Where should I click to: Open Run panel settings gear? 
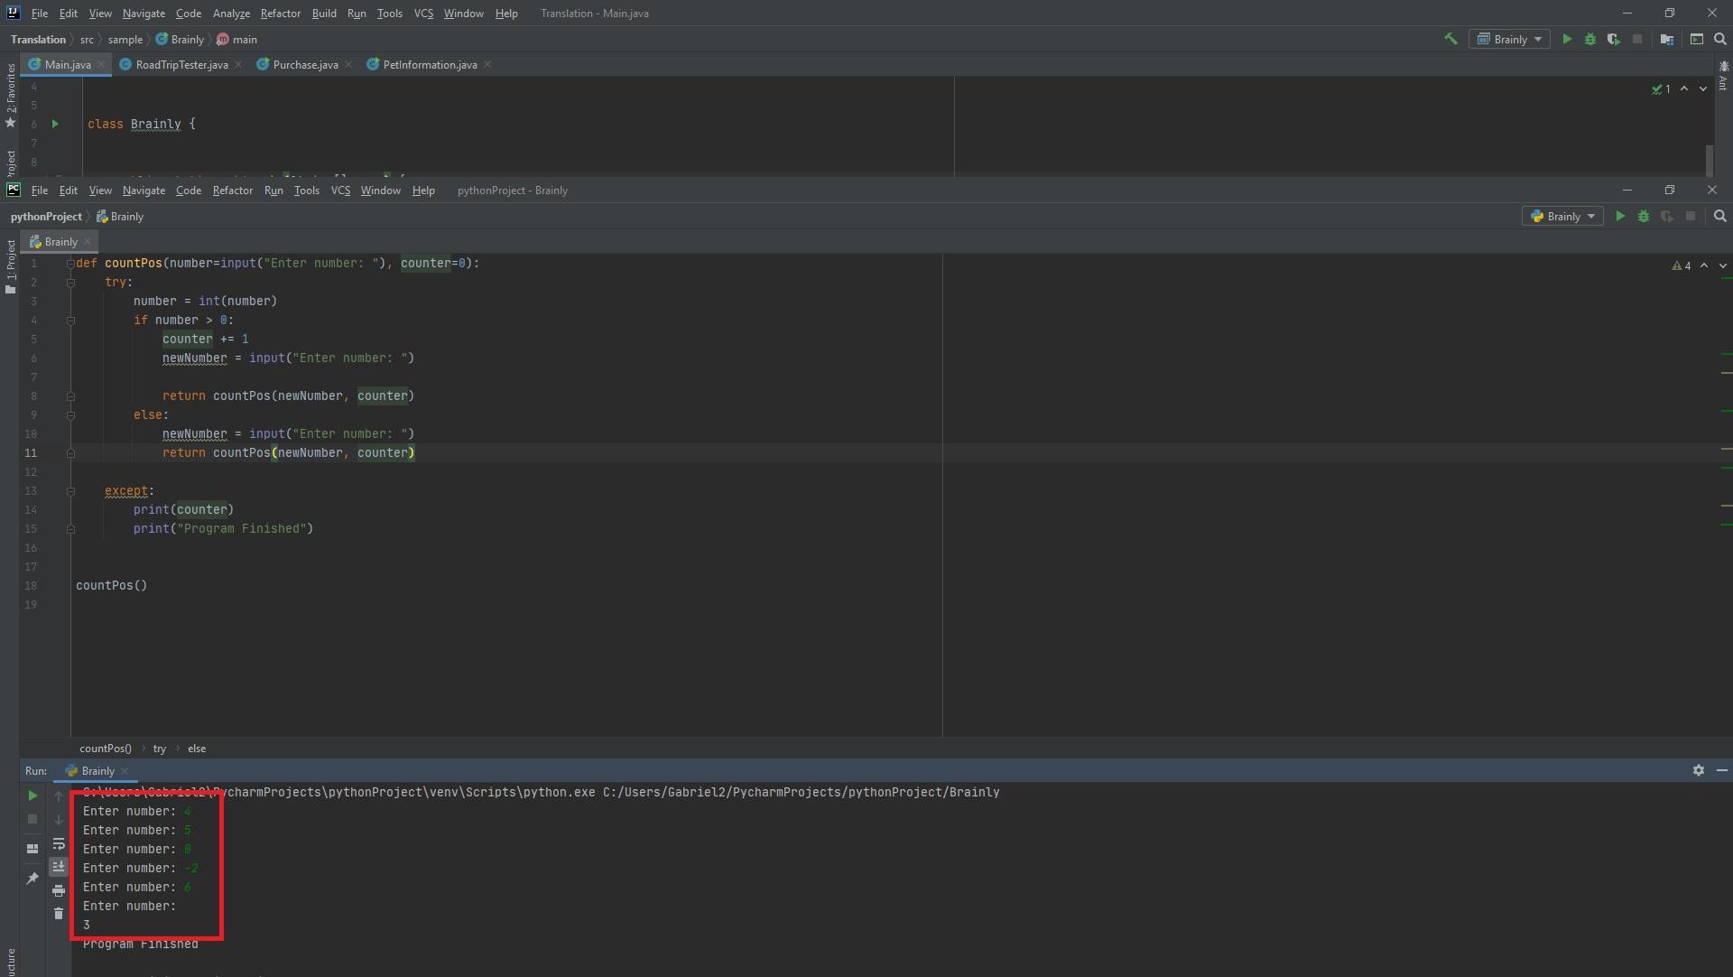pyautogui.click(x=1698, y=770)
